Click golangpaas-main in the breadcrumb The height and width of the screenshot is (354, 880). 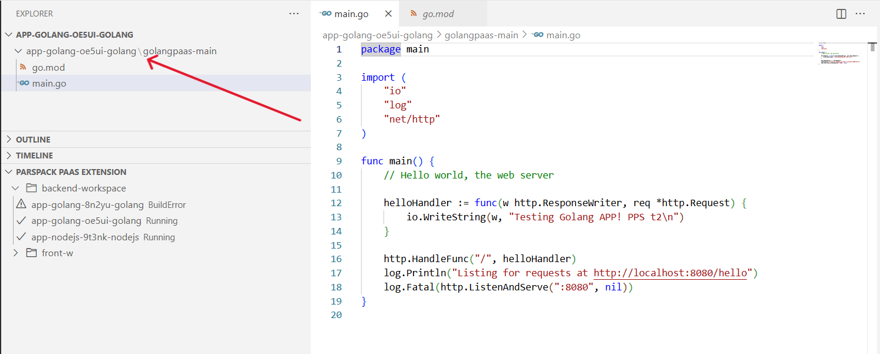tap(481, 35)
